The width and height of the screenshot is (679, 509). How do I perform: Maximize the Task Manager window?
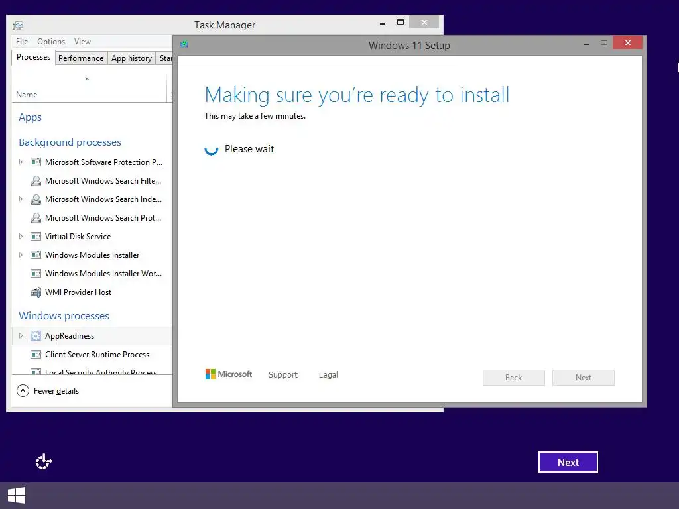[401, 22]
